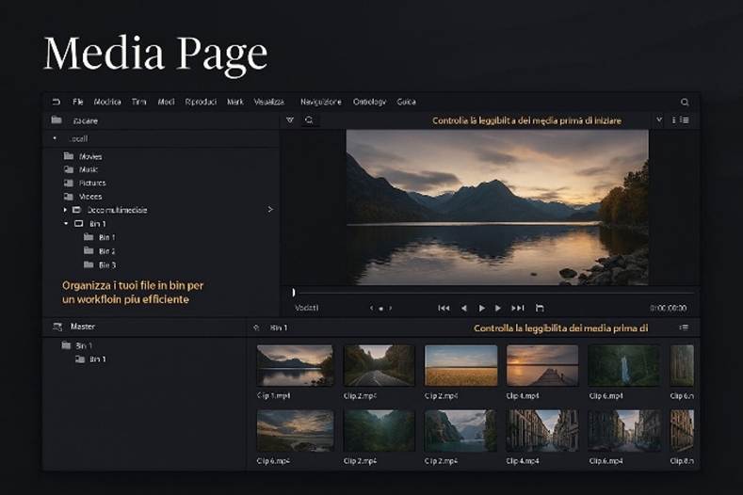The width and height of the screenshot is (743, 495).
Task: Select the Clip 1.mp4 thumbnail
Action: pyautogui.click(x=295, y=365)
